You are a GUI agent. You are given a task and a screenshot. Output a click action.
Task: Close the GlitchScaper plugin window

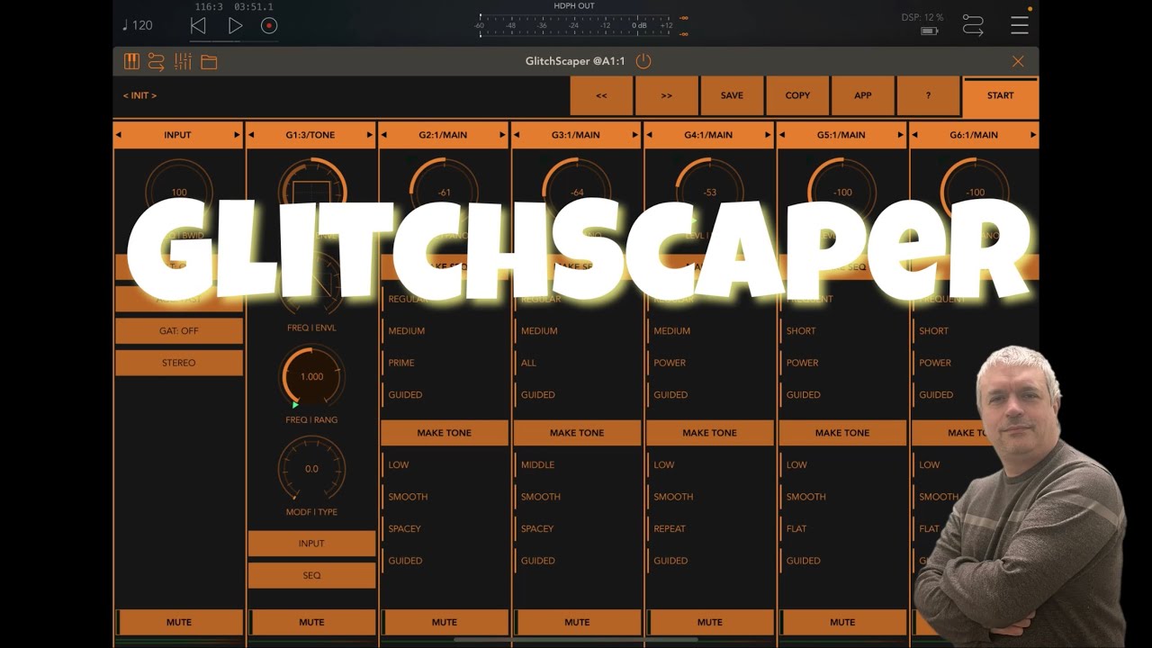[1018, 61]
